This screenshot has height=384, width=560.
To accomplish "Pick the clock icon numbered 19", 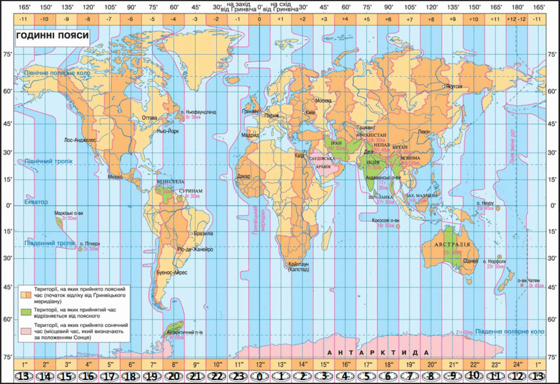I will 152,376.
